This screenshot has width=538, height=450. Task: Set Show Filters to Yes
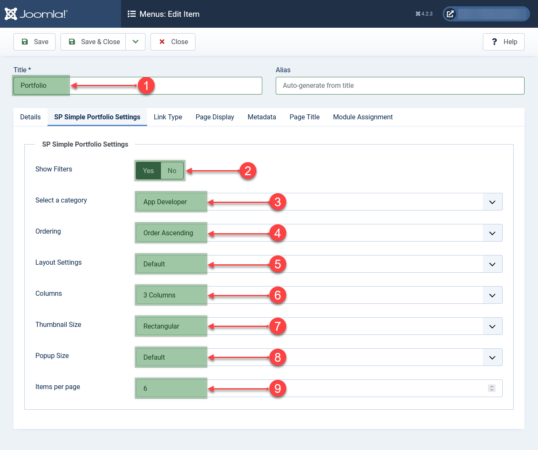pos(148,171)
